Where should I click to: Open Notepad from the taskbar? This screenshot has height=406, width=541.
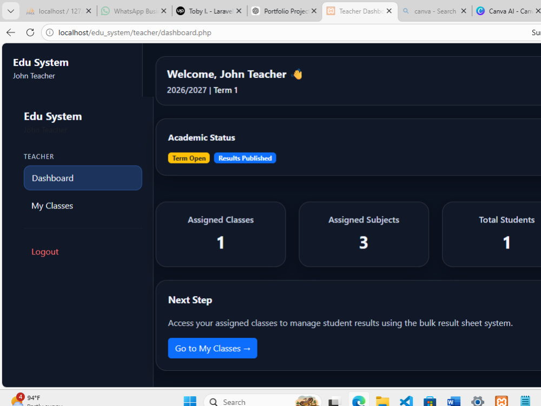click(x=525, y=401)
